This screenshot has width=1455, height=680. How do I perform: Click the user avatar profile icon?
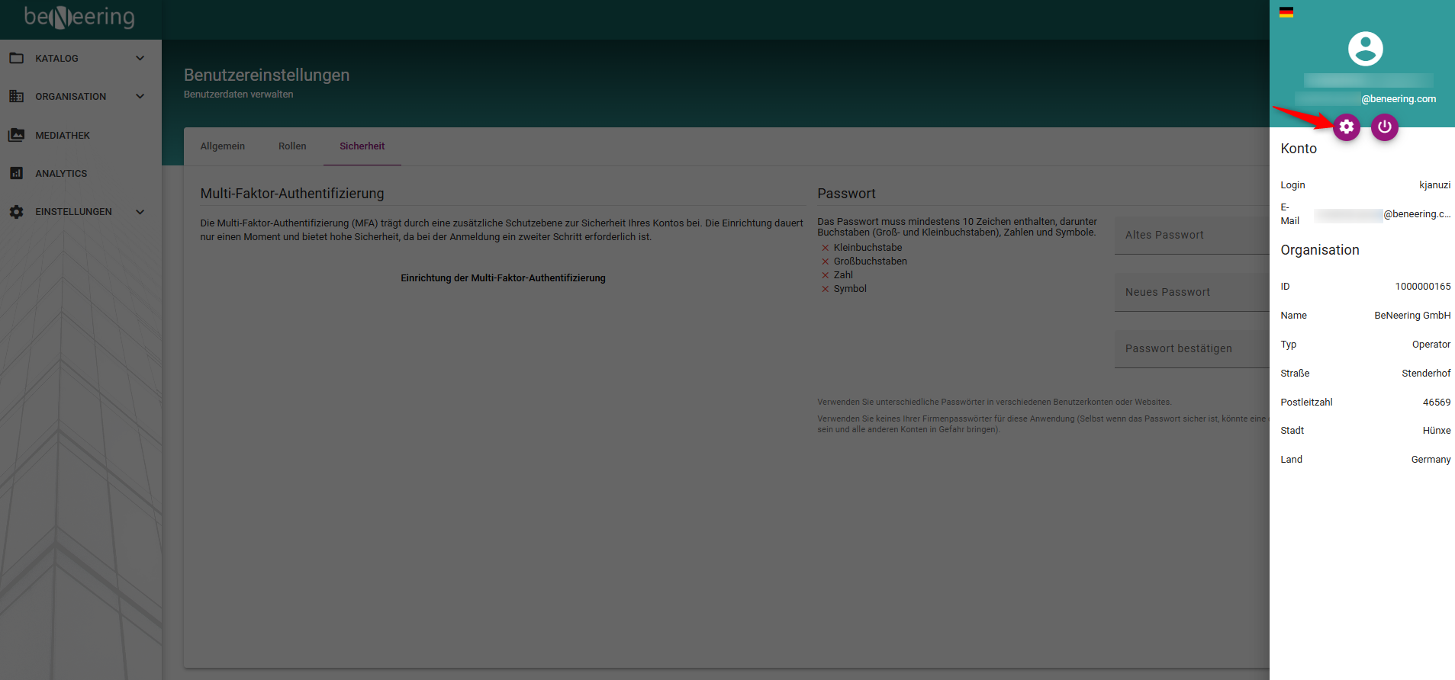(x=1365, y=49)
